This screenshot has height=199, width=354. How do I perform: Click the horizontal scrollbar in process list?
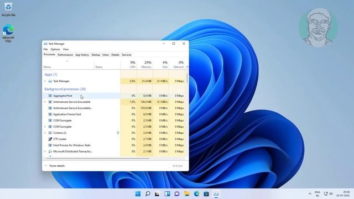97,159
